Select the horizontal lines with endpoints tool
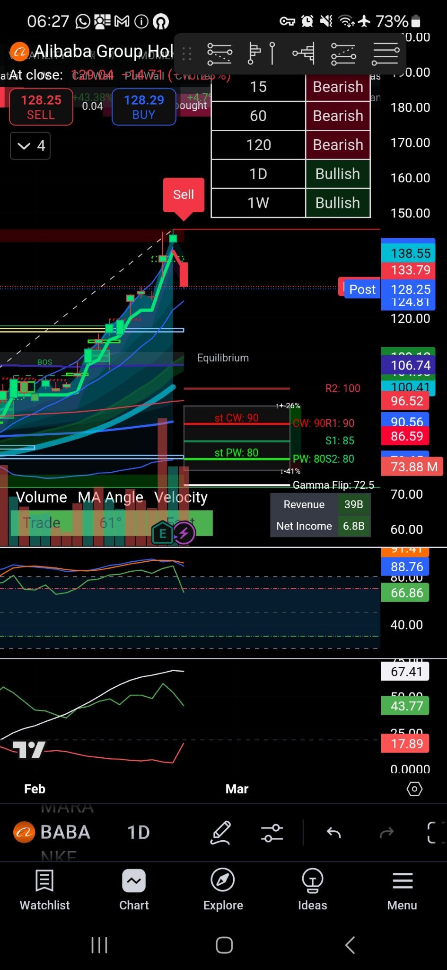447x970 pixels. tap(386, 54)
